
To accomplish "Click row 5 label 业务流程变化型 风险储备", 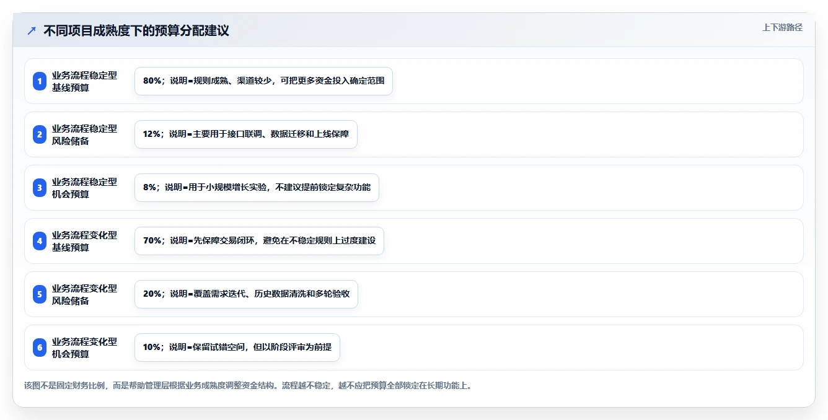I will pos(84,294).
